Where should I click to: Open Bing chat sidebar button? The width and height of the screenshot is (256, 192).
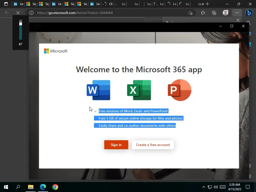point(249,13)
